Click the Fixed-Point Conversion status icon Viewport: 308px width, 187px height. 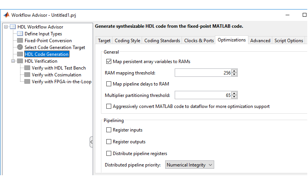point(20,41)
